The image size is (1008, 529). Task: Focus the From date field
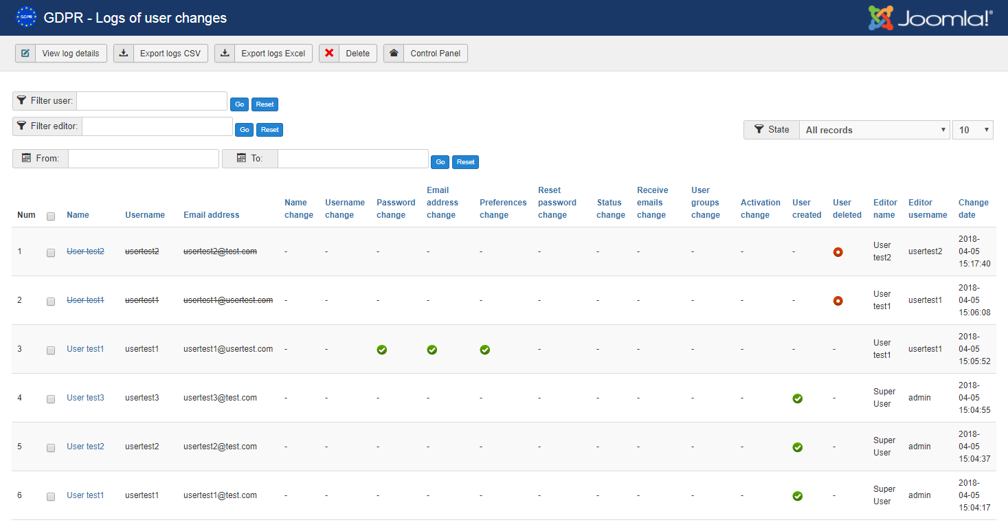[x=144, y=159]
